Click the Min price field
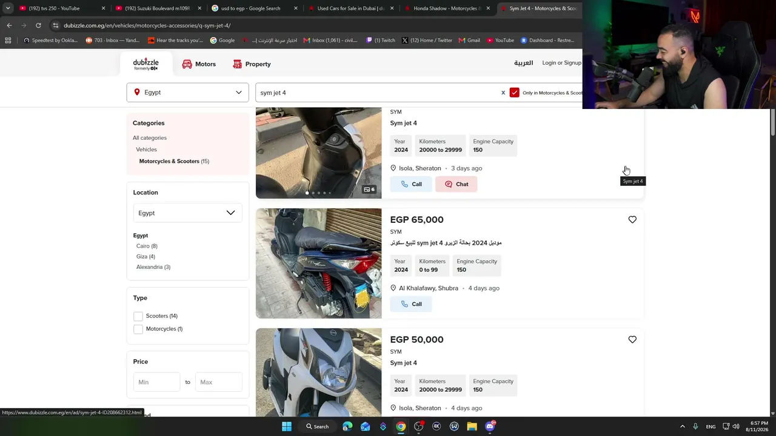This screenshot has height=436, width=776. (x=156, y=382)
